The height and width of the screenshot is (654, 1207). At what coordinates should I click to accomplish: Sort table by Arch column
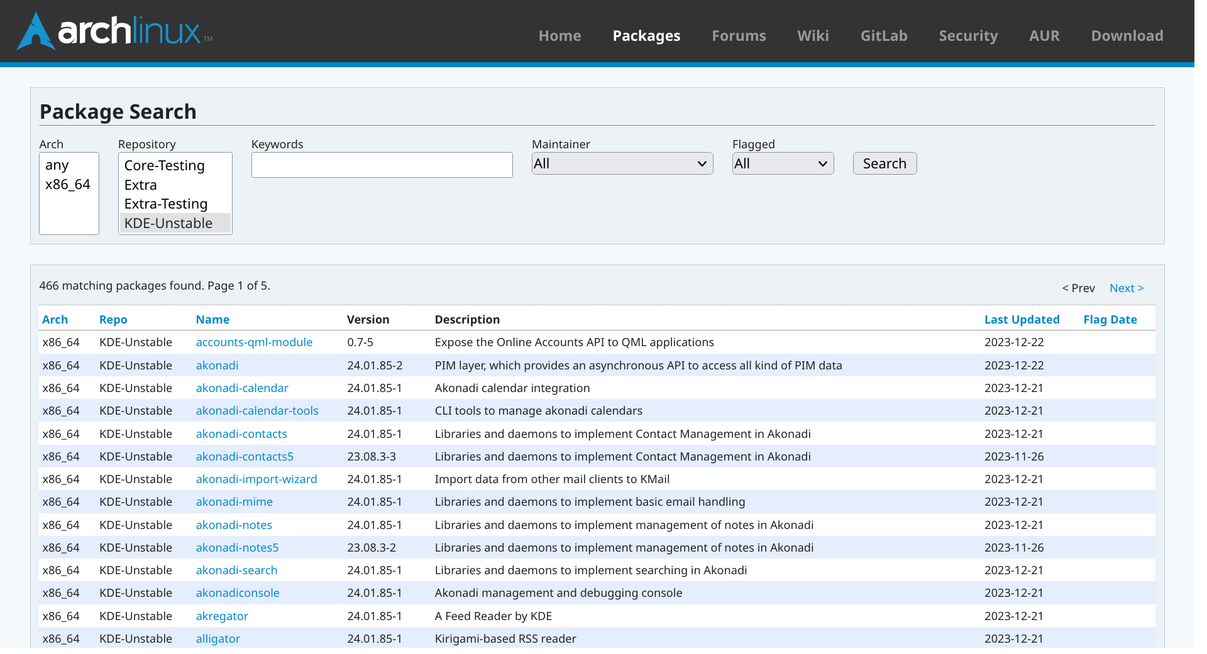[x=55, y=319]
